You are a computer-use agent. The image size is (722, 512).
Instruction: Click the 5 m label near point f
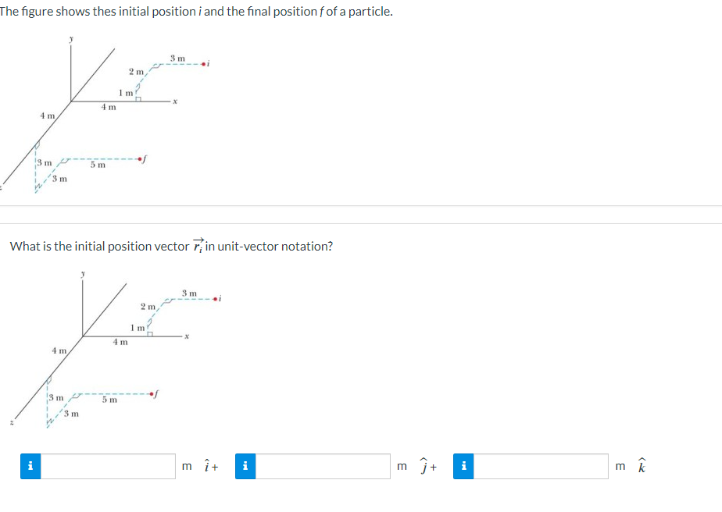[95, 164]
